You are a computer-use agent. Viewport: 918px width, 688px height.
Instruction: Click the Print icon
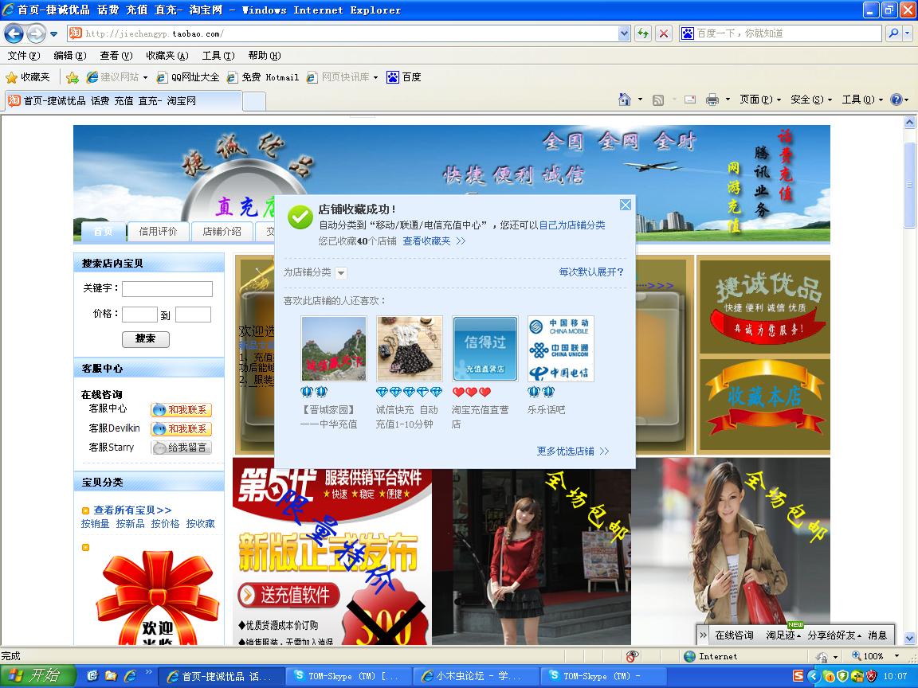click(712, 100)
